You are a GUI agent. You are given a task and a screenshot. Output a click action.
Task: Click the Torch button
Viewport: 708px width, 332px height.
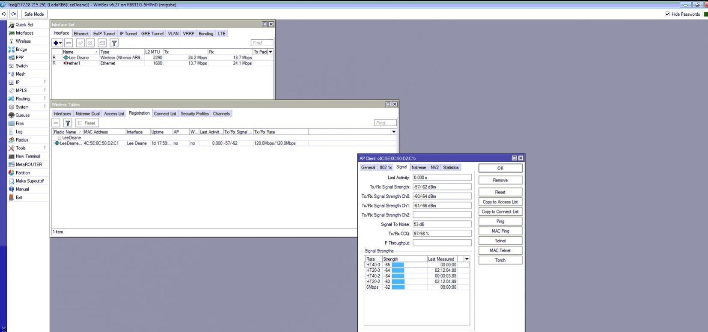(500, 260)
